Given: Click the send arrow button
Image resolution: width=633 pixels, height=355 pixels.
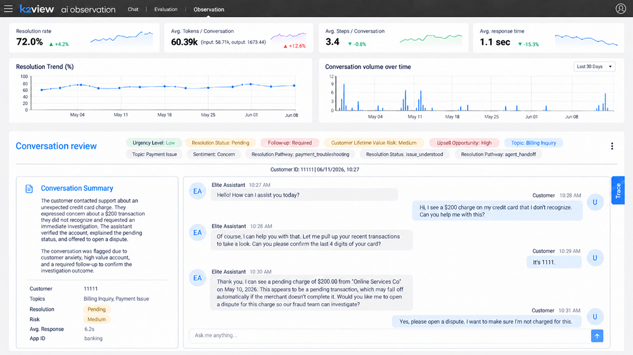Looking at the screenshot, I should click(x=597, y=336).
